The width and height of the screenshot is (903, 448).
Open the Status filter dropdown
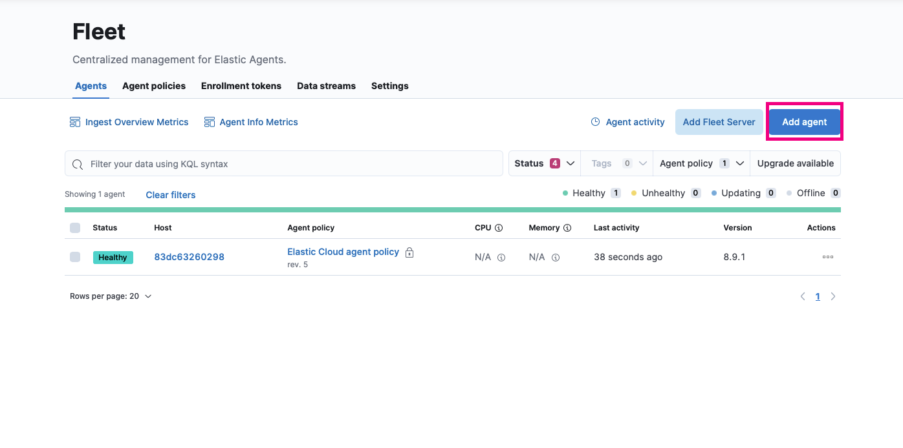pos(545,163)
